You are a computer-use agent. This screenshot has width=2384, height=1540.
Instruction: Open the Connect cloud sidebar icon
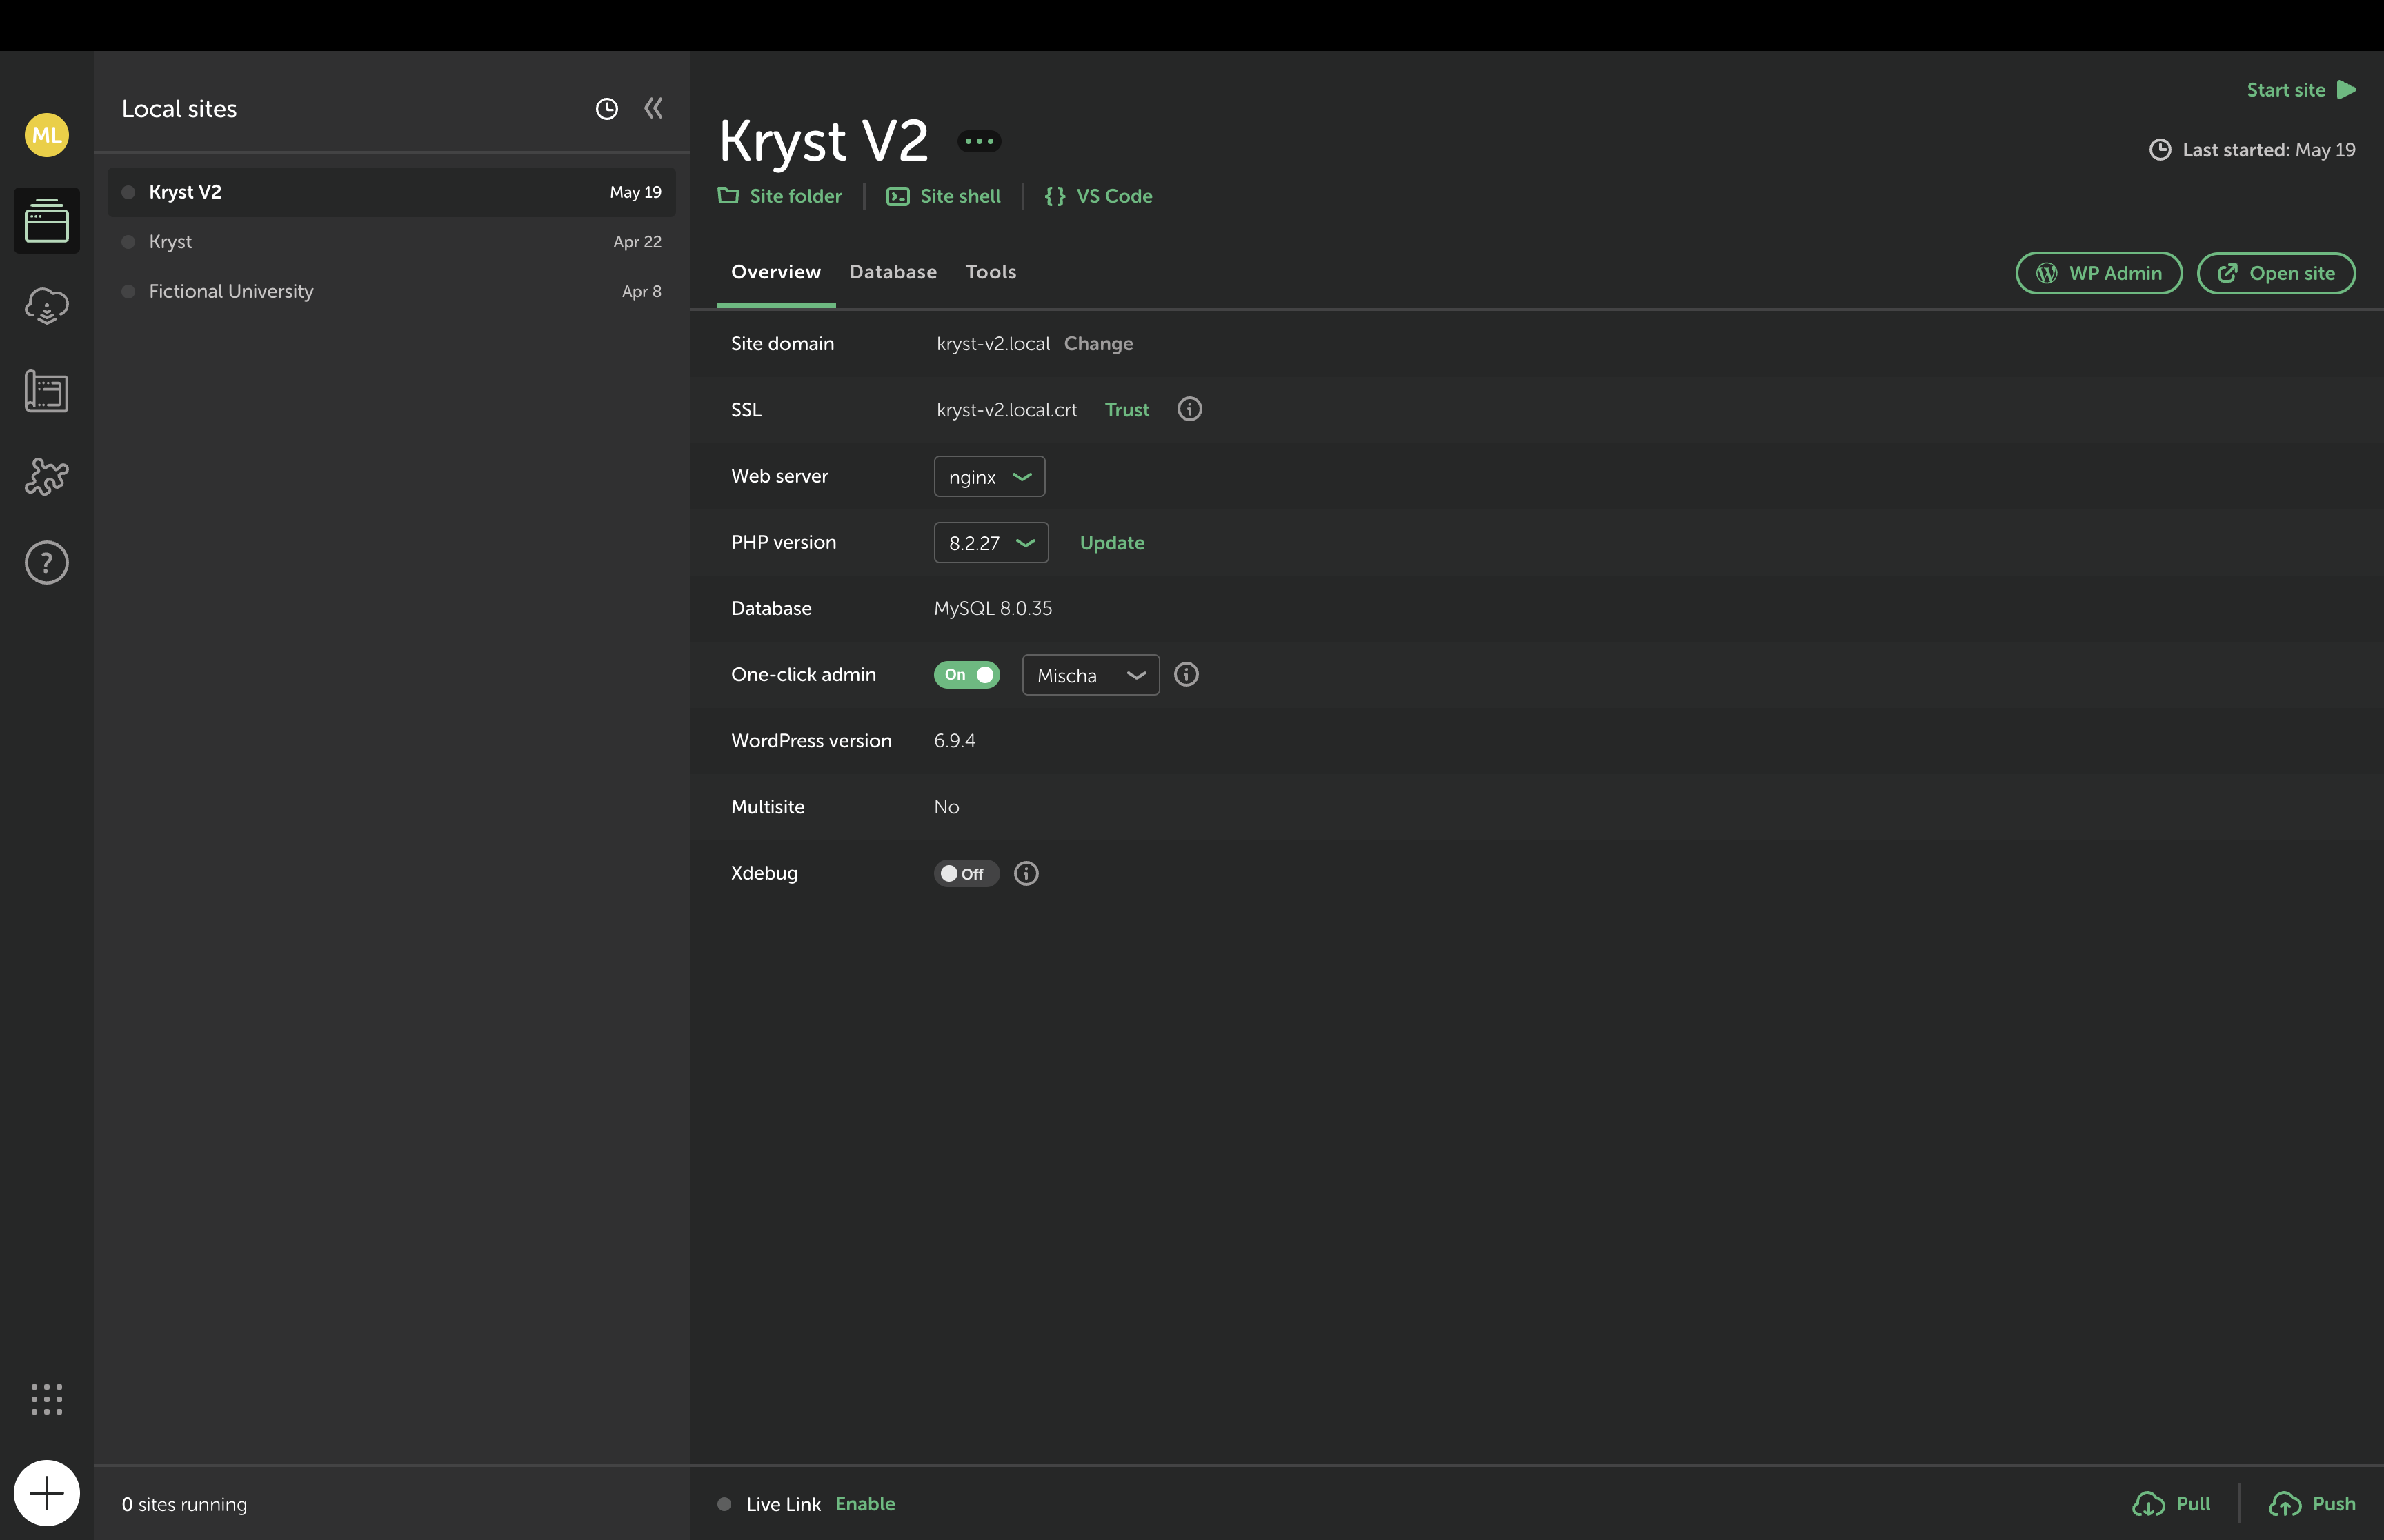tap(46, 306)
